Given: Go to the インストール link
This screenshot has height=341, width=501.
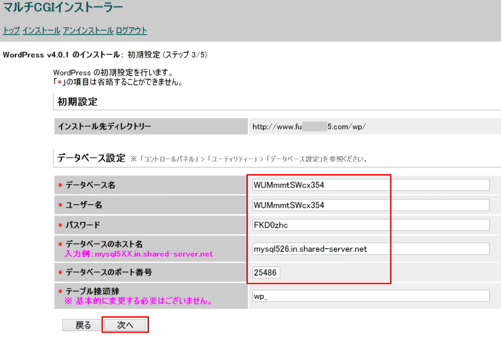Looking at the screenshot, I should [x=41, y=31].
